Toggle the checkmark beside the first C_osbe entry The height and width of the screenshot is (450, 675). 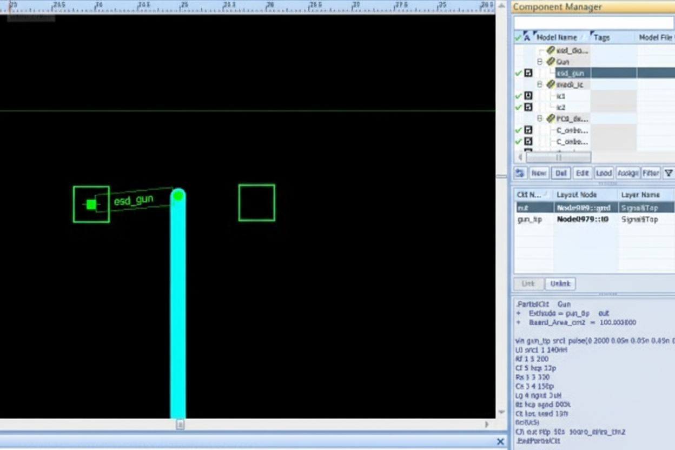(x=519, y=130)
